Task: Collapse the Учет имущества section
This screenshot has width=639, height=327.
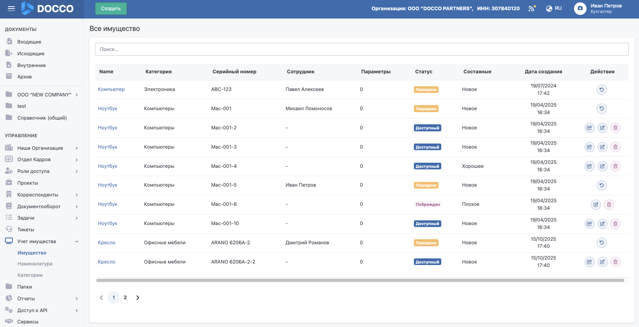Action: (x=77, y=242)
